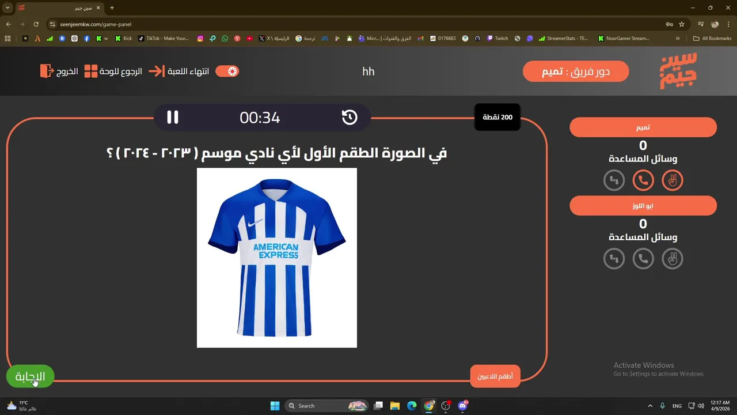Use تميم team's two-answers hand lifeline
Screen dimensions: 737x415
[x=673, y=180]
